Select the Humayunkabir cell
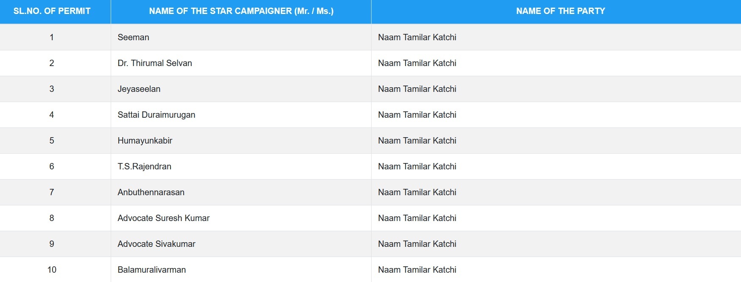 click(145, 141)
